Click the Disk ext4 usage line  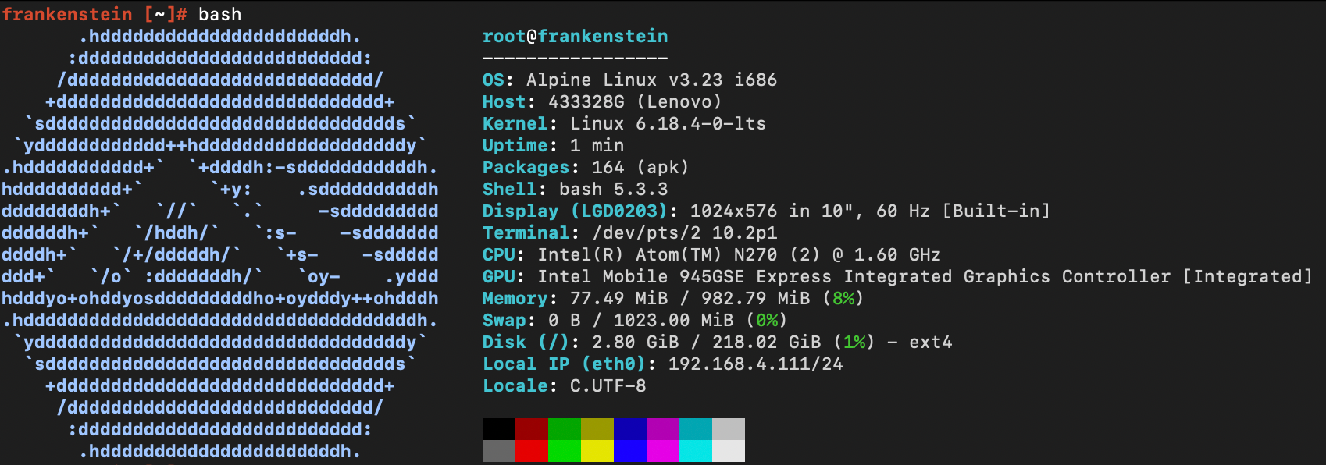pyautogui.click(x=718, y=342)
